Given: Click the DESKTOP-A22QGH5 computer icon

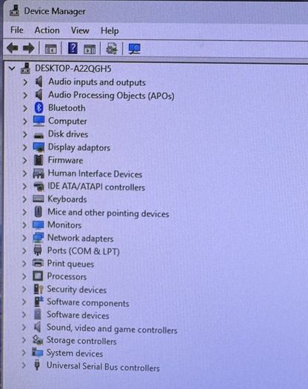Looking at the screenshot, I should pyautogui.click(x=25, y=68).
